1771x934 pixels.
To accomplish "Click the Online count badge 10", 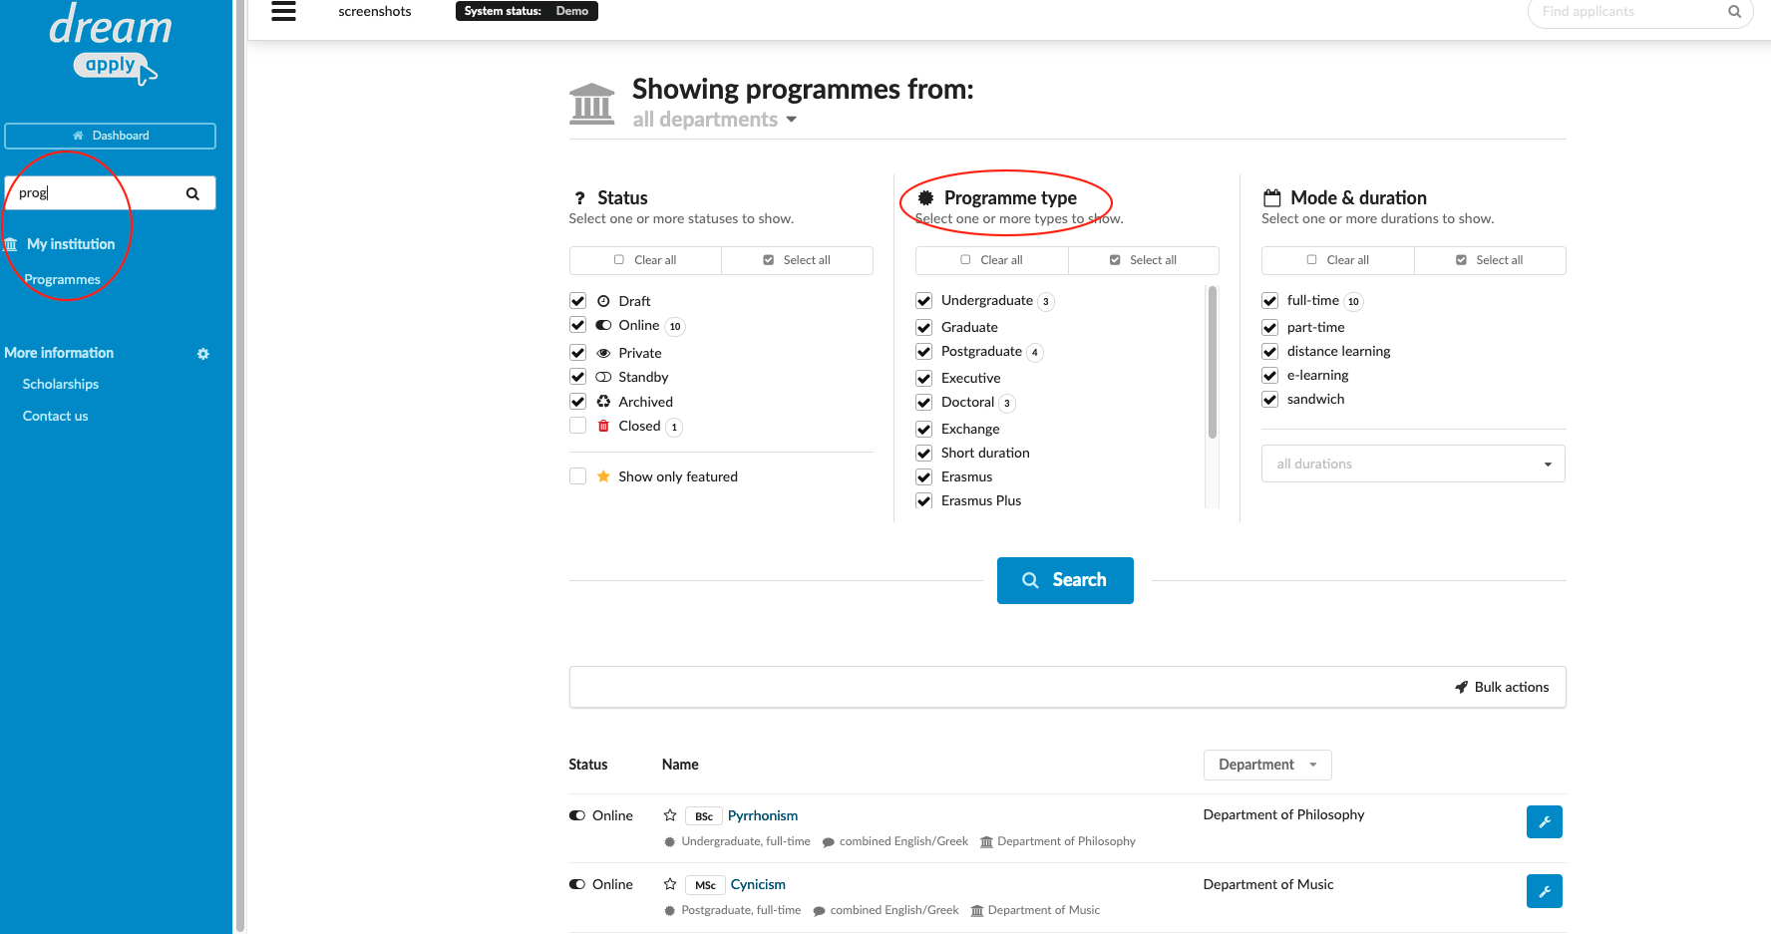I will coord(675,327).
